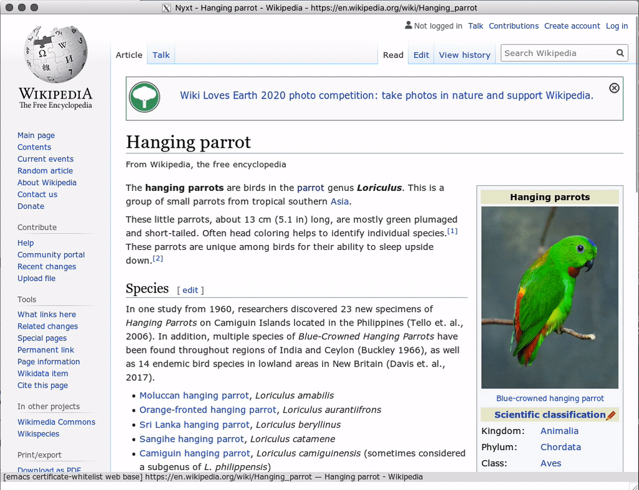The image size is (639, 490).
Task: Click citation reference [2]
Action: [158, 259]
